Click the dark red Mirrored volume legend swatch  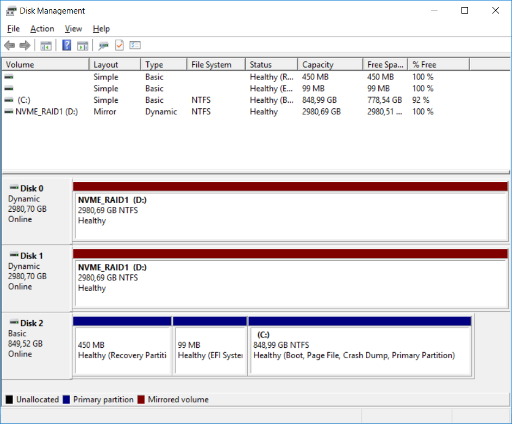[x=141, y=400]
